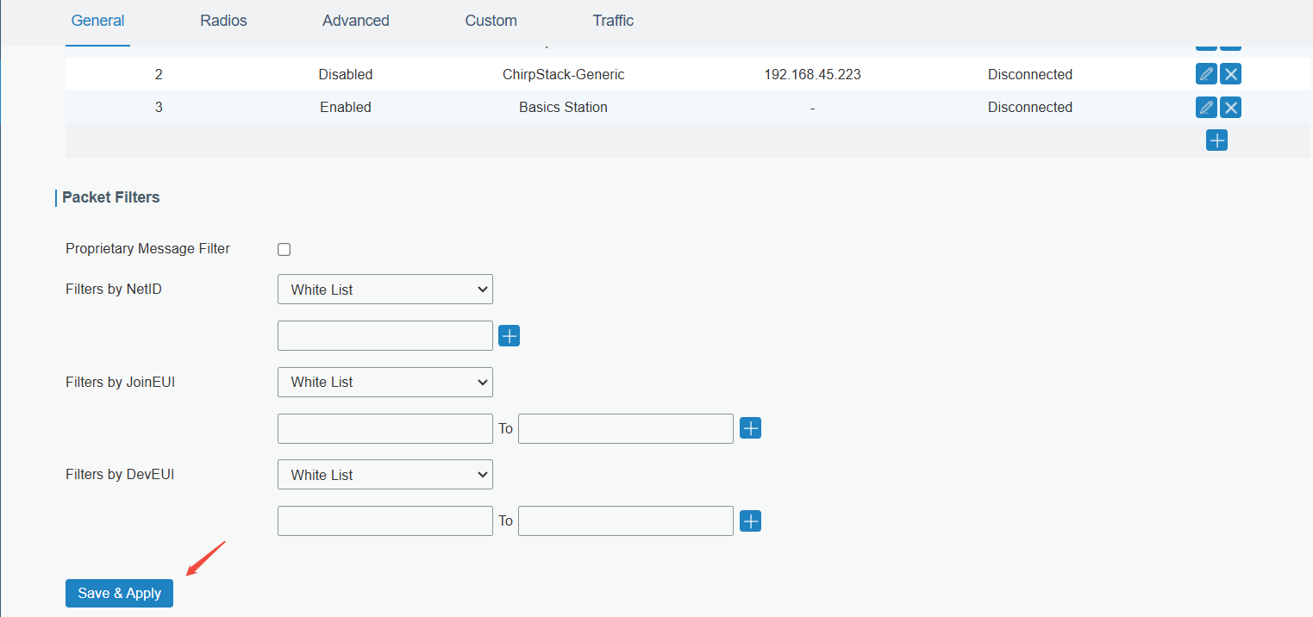Viewport: 1313px width, 617px height.
Task: Click Disconnected status of Basics Station row
Action: point(1030,108)
